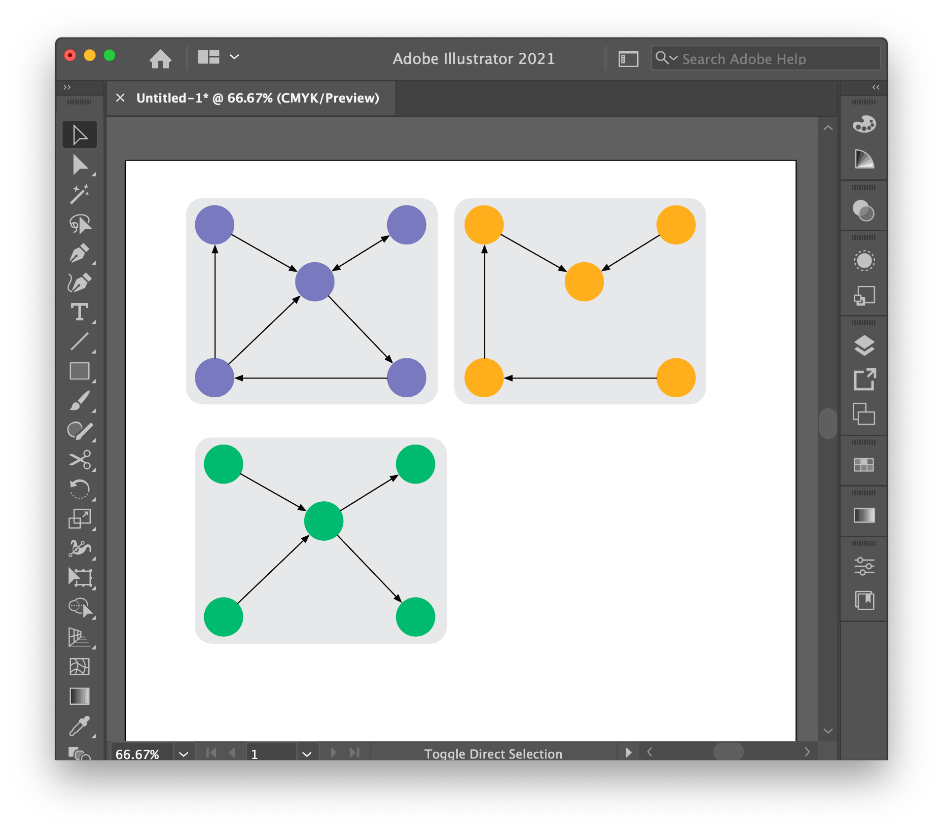Select the Eyedropper tool
The width and height of the screenshot is (943, 833).
(79, 726)
